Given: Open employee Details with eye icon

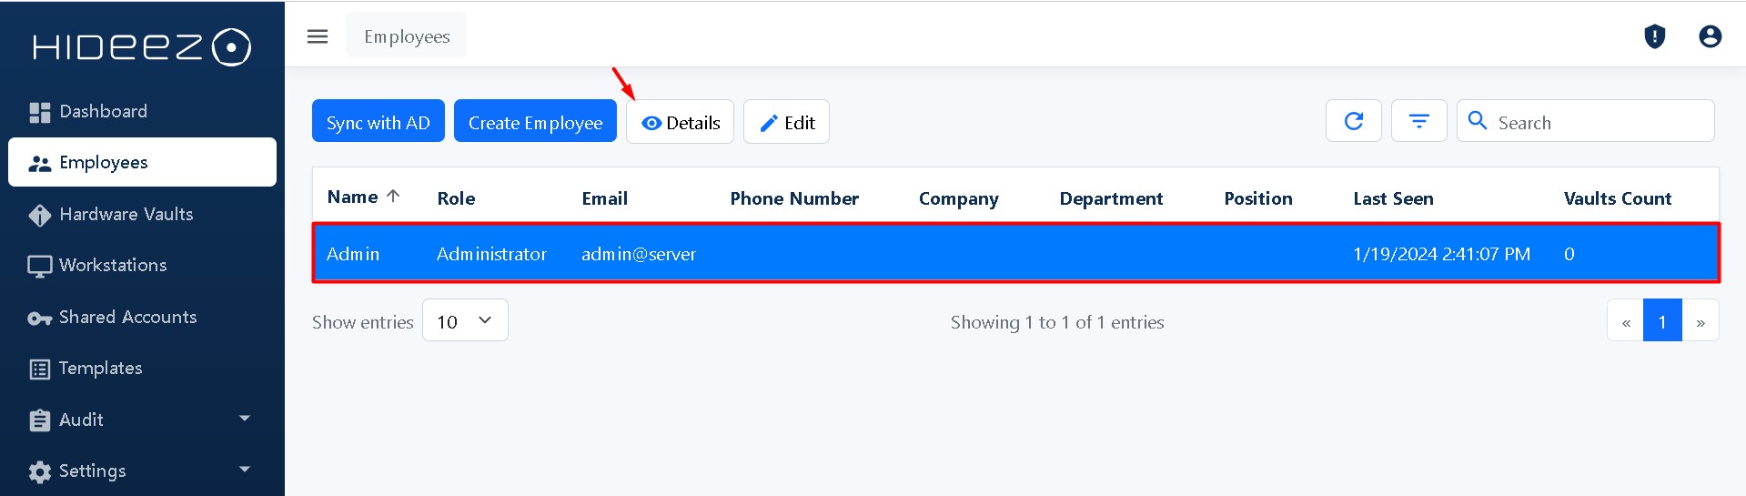Looking at the screenshot, I should 680,122.
